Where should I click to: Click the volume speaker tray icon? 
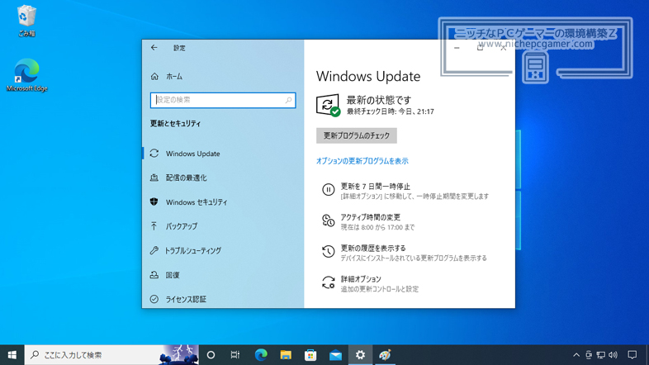click(x=613, y=355)
